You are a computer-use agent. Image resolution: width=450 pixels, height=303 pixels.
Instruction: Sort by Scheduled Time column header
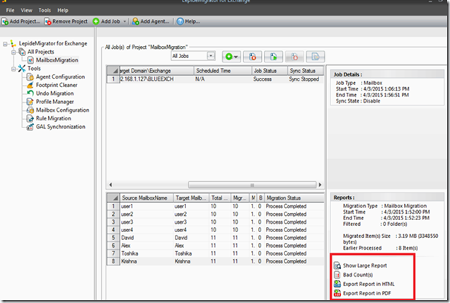click(x=223, y=71)
